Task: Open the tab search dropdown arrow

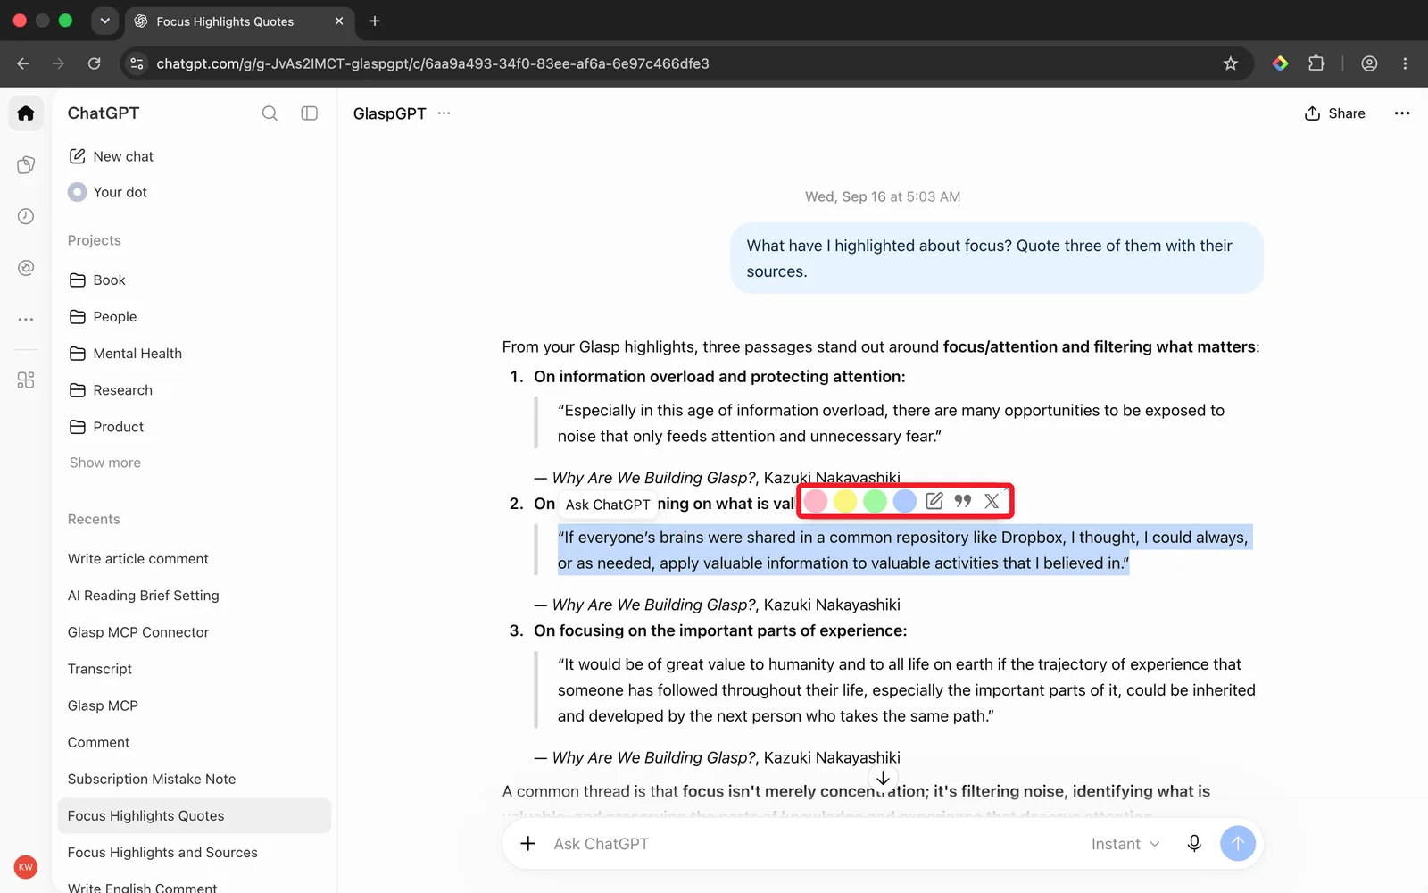Action: click(x=105, y=21)
